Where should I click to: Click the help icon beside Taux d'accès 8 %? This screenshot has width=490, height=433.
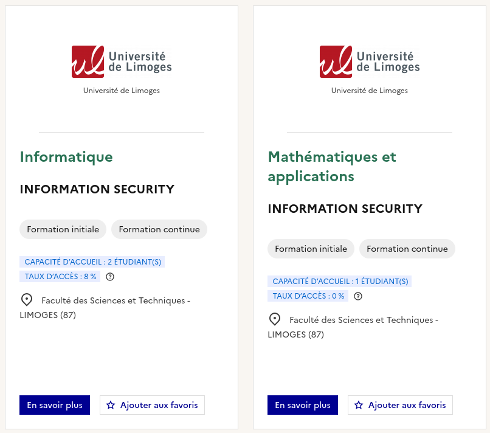[110, 277]
